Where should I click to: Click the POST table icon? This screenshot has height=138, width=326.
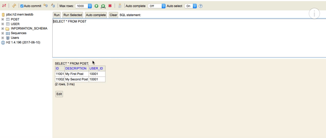(x=8, y=19)
